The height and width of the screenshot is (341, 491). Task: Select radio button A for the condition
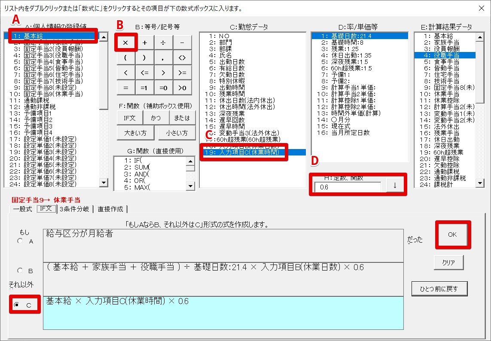(20, 241)
